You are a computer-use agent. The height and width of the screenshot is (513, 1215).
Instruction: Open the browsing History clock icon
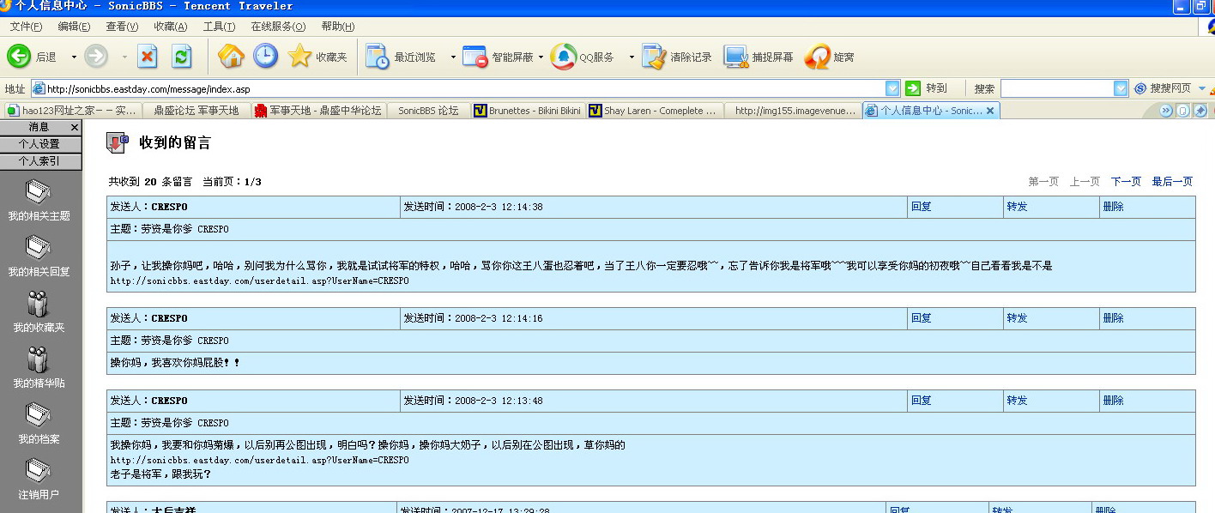point(265,57)
